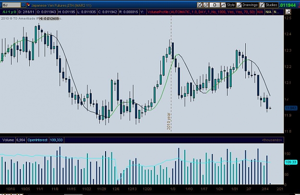The height and width of the screenshot is (195, 300).
Task: Click the Studies flask icon
Action: 262,5
